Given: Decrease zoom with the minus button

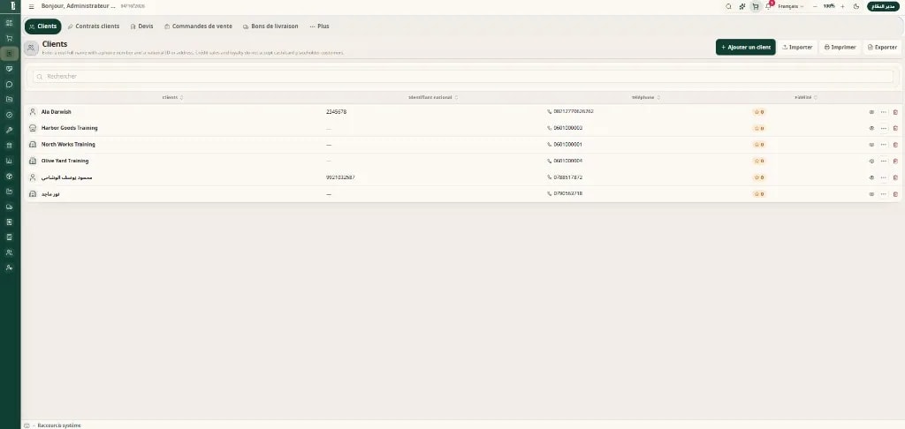Looking at the screenshot, I should pyautogui.click(x=815, y=6).
